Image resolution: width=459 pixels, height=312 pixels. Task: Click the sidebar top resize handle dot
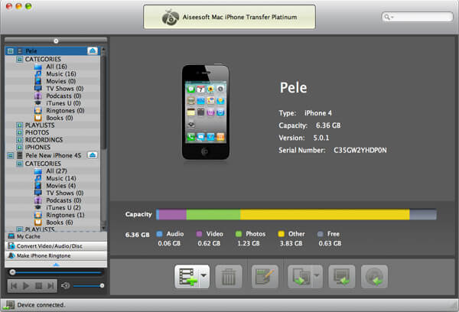click(56, 41)
